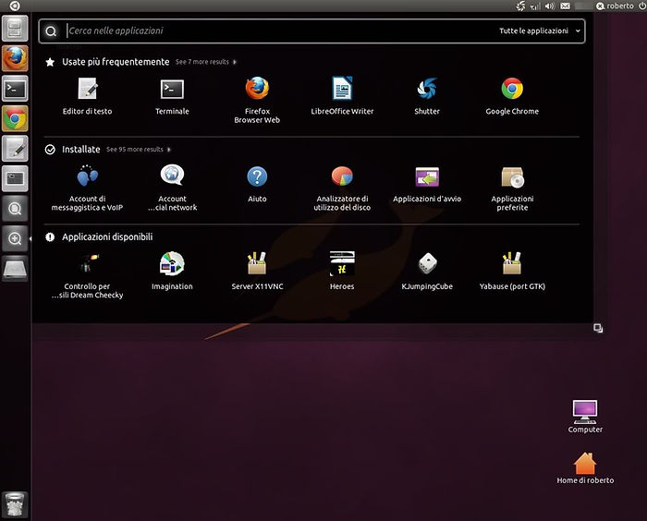
Task: Open the Shutter screenshot app
Action: coord(427,96)
